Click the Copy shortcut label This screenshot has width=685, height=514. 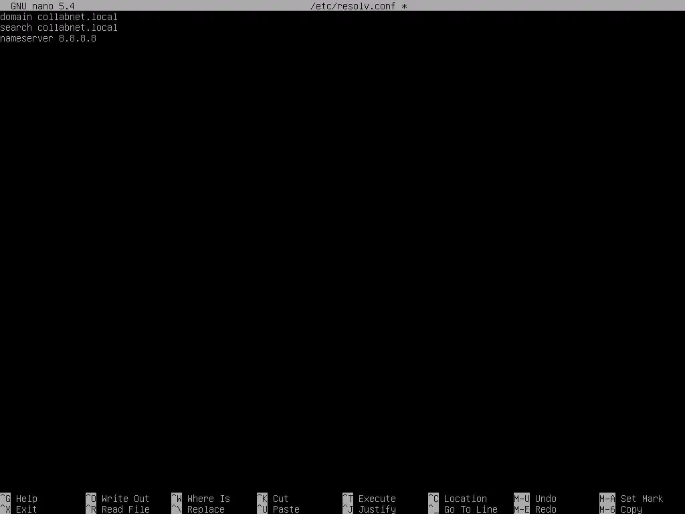point(631,509)
